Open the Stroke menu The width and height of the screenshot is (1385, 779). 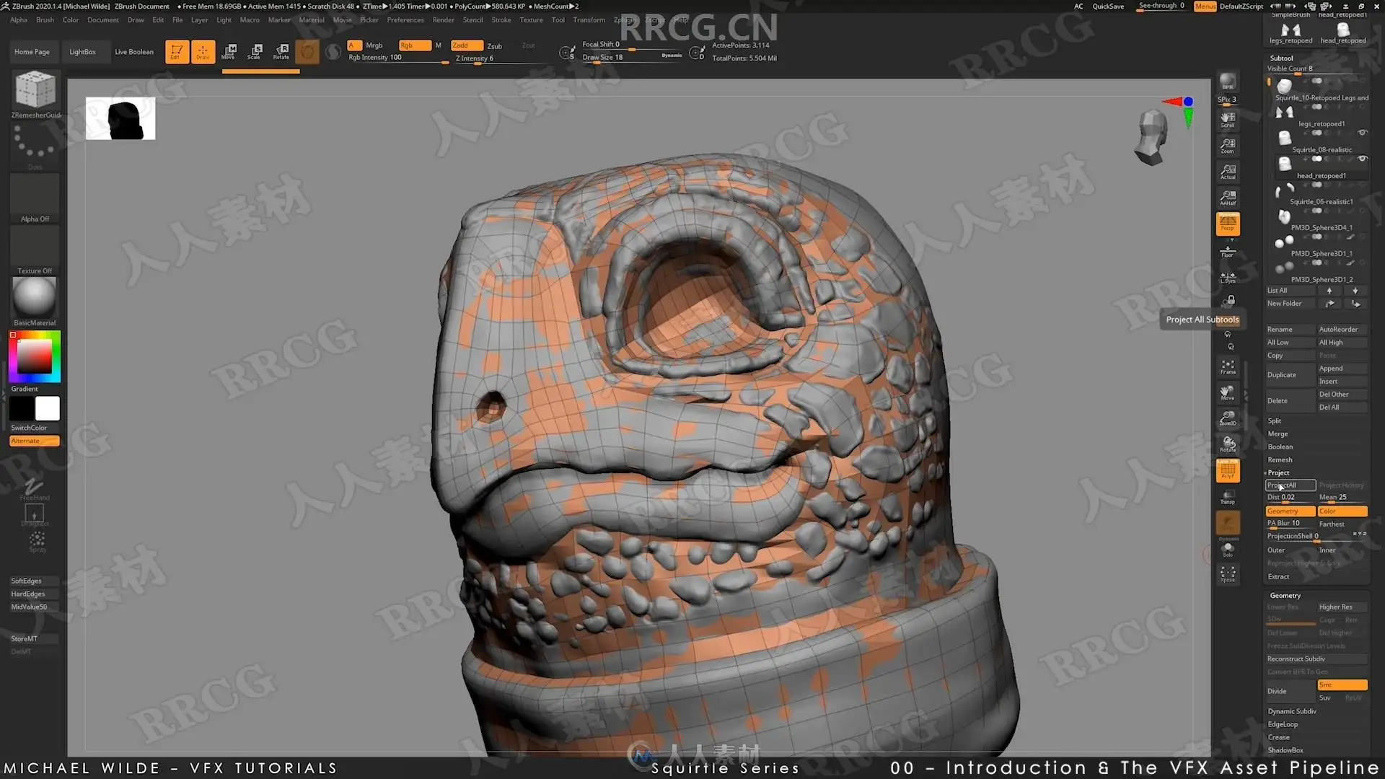click(x=501, y=20)
